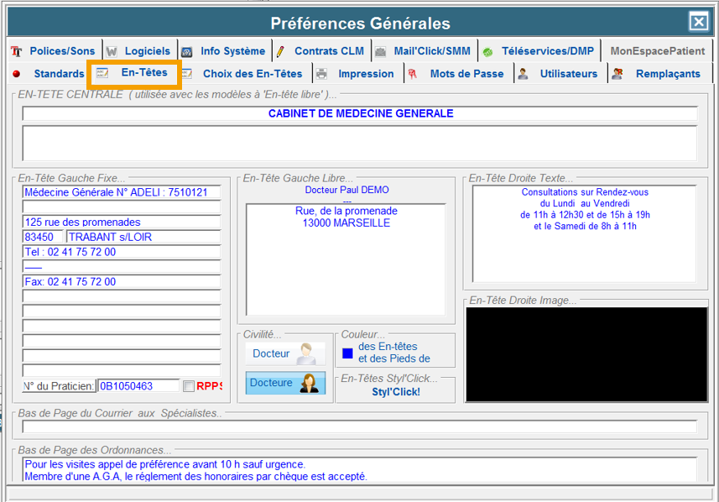
Task: Click the postal code field 83450
Action: tap(43, 237)
